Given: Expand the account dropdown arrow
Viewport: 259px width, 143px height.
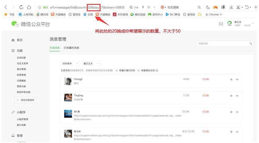Looking at the screenshot, I should pos(253,23).
